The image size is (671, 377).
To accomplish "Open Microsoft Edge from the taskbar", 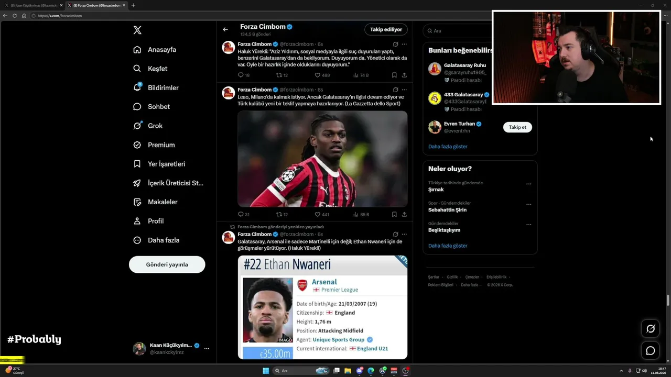I will tap(371, 371).
